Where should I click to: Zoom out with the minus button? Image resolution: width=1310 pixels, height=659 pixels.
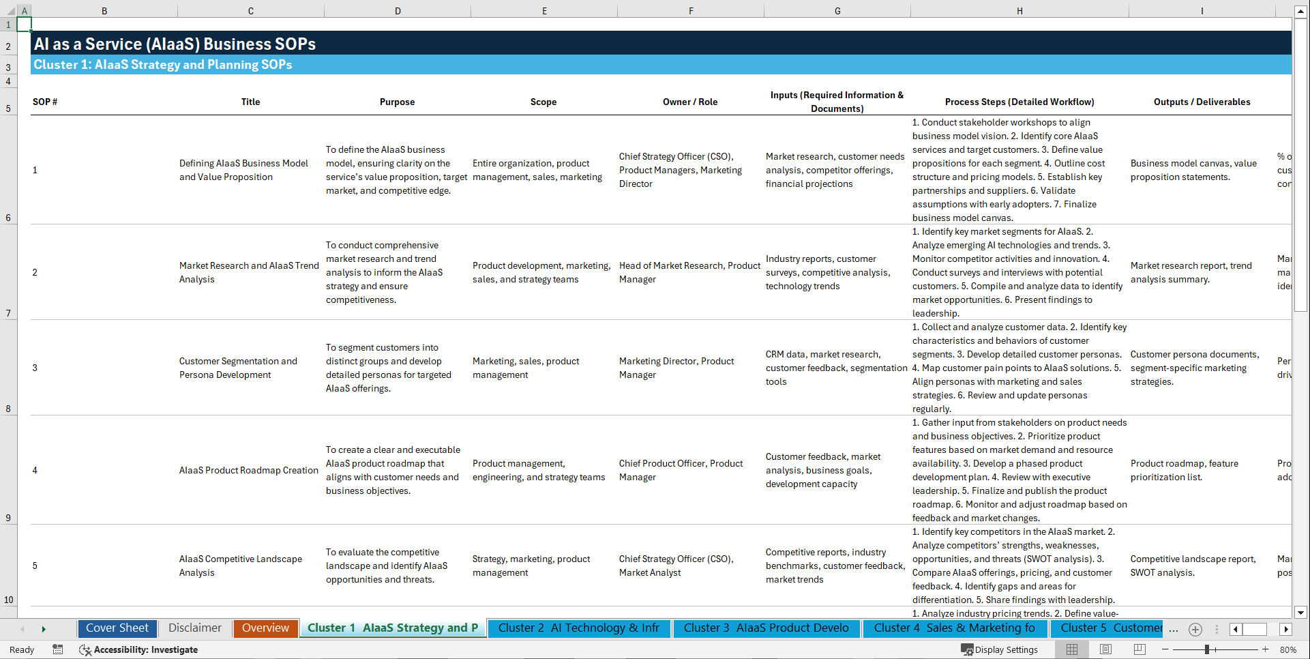(1165, 649)
